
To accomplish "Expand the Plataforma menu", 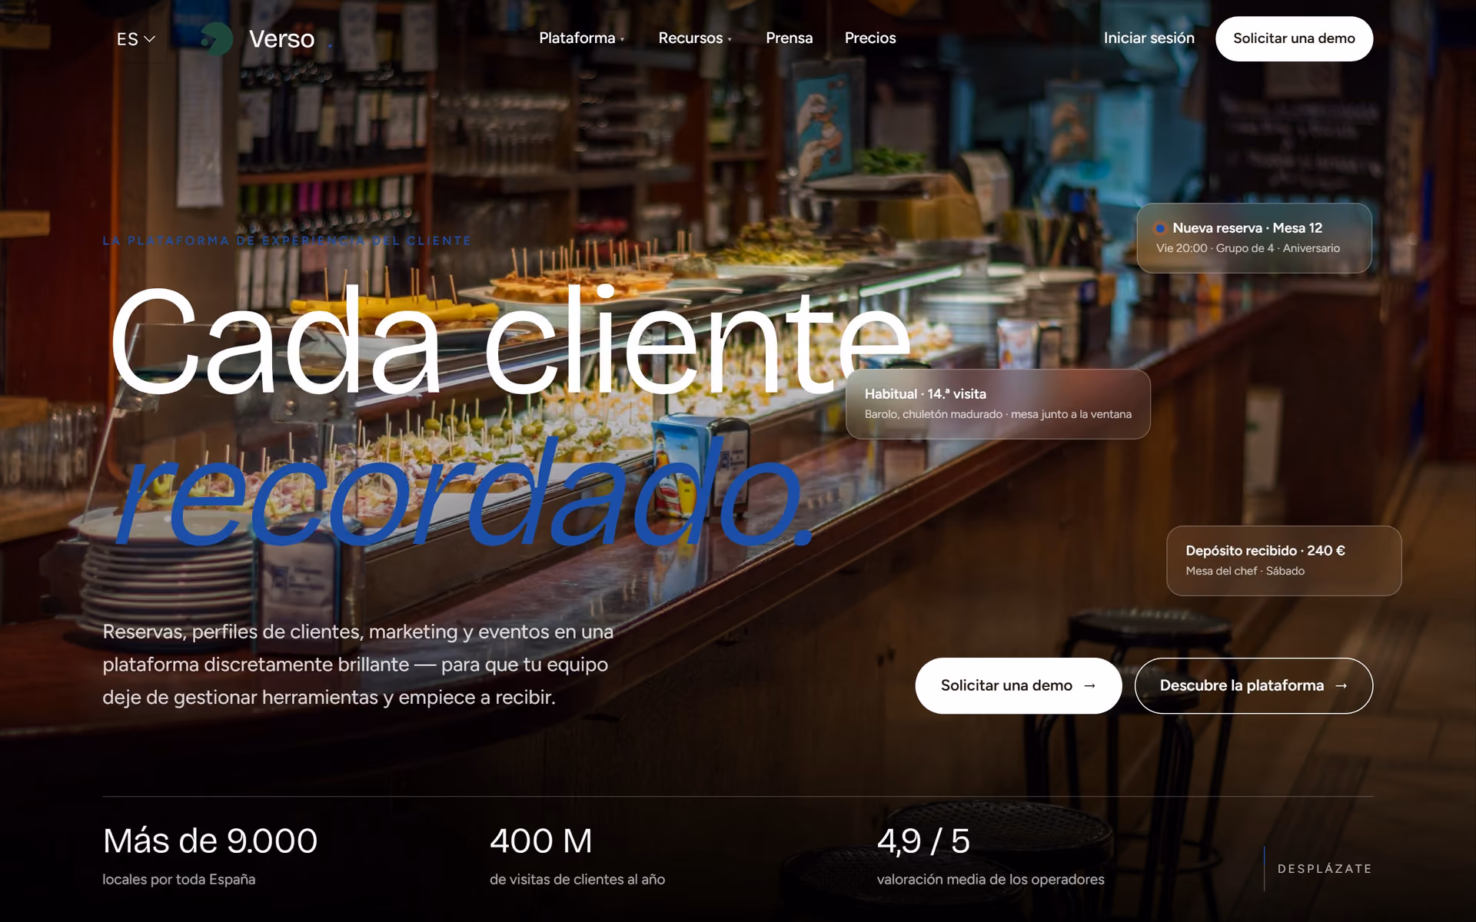I will coord(582,38).
